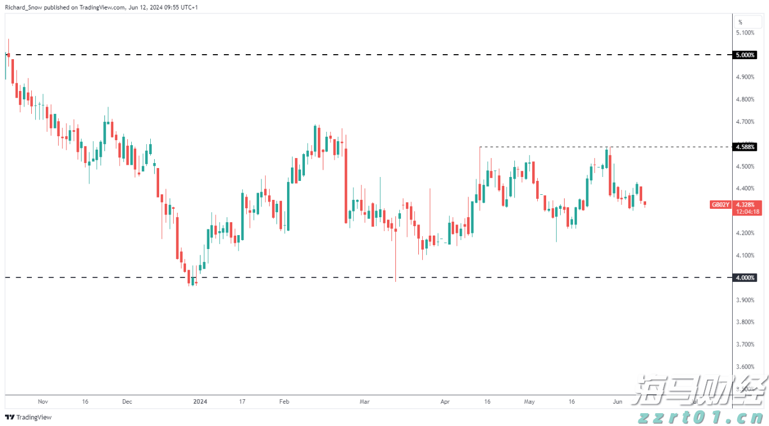Click the % unit box above price axis
The height and width of the screenshot is (426, 769).
(749, 22)
